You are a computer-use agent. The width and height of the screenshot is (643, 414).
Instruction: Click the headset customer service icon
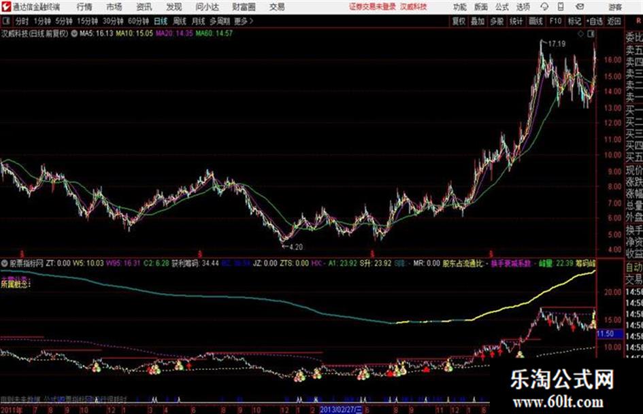tap(544, 7)
